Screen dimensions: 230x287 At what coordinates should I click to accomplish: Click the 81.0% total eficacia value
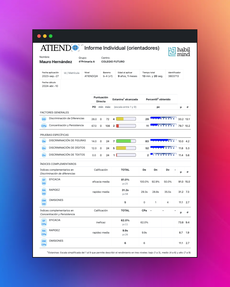point(125,180)
